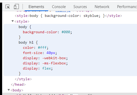Open the Network tab
Viewport: 137px width, 95px height.
(x=102, y=7)
